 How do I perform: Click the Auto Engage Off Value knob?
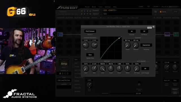[x=137, y=69]
